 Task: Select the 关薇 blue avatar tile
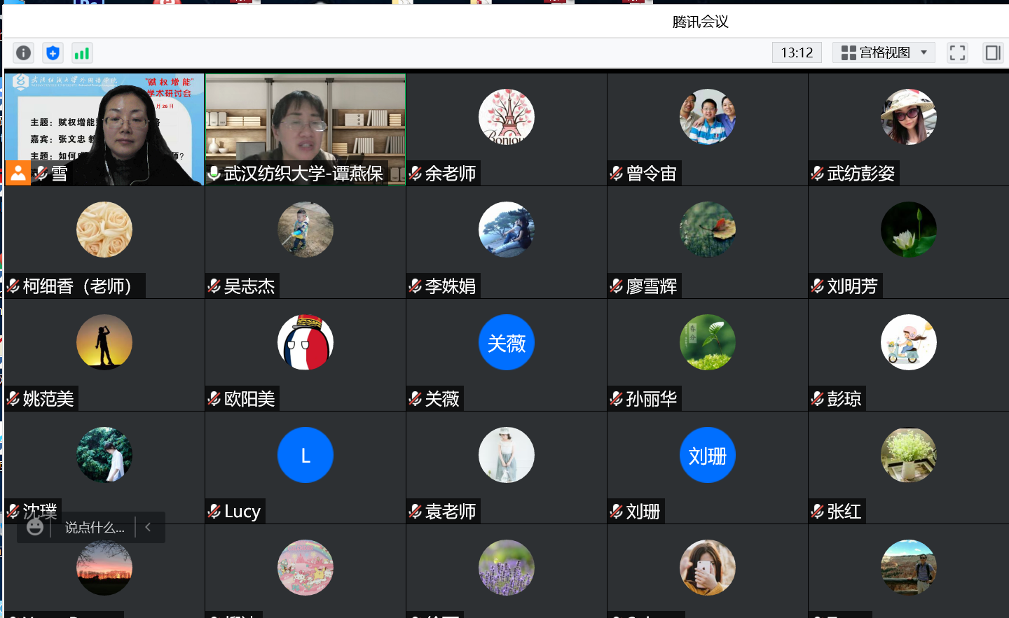pyautogui.click(x=506, y=343)
